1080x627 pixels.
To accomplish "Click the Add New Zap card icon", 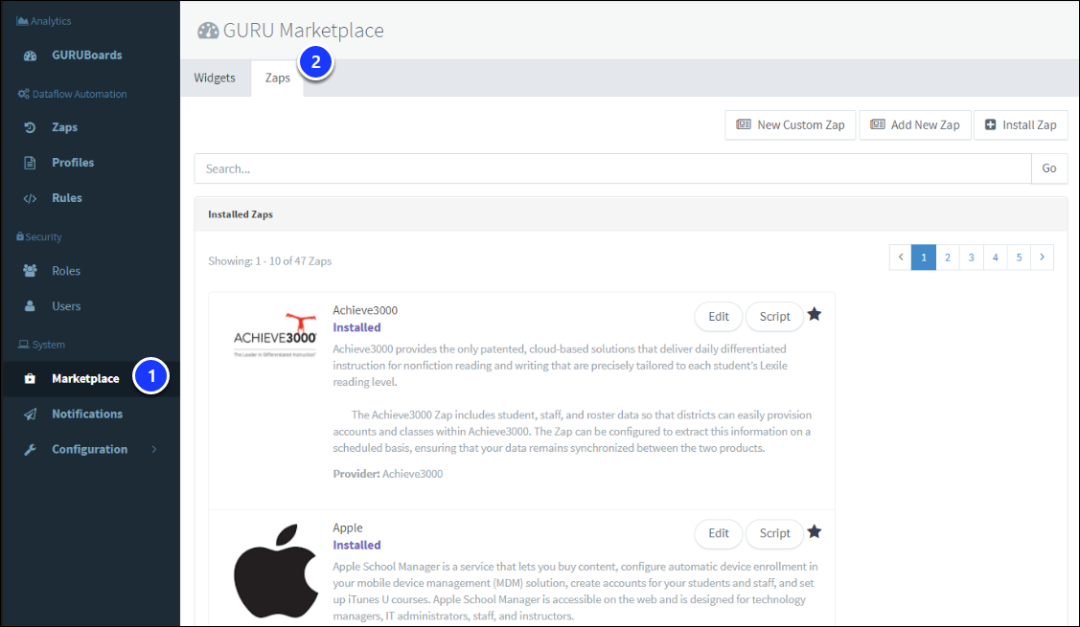I will [878, 124].
